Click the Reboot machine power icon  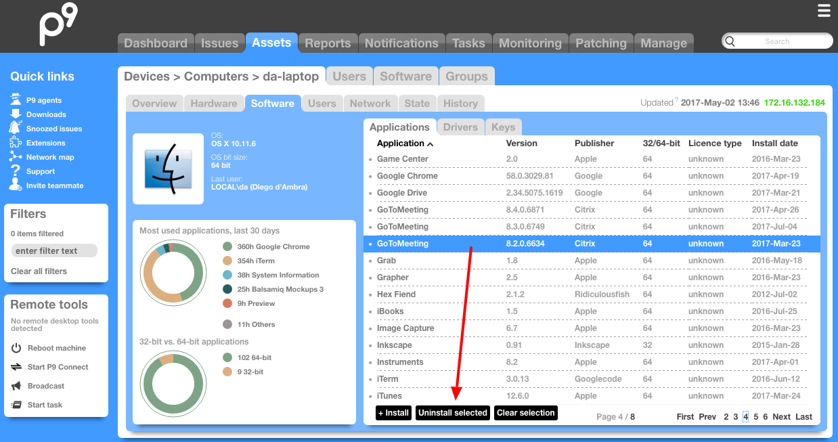pos(16,348)
